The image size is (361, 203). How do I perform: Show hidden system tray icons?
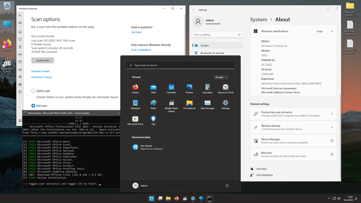(329, 198)
